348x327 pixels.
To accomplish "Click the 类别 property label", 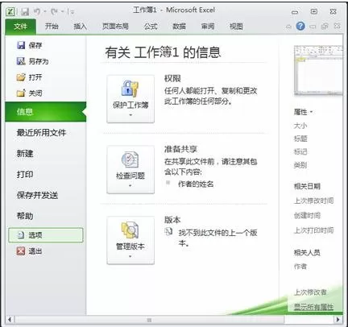I will pyautogui.click(x=300, y=165).
